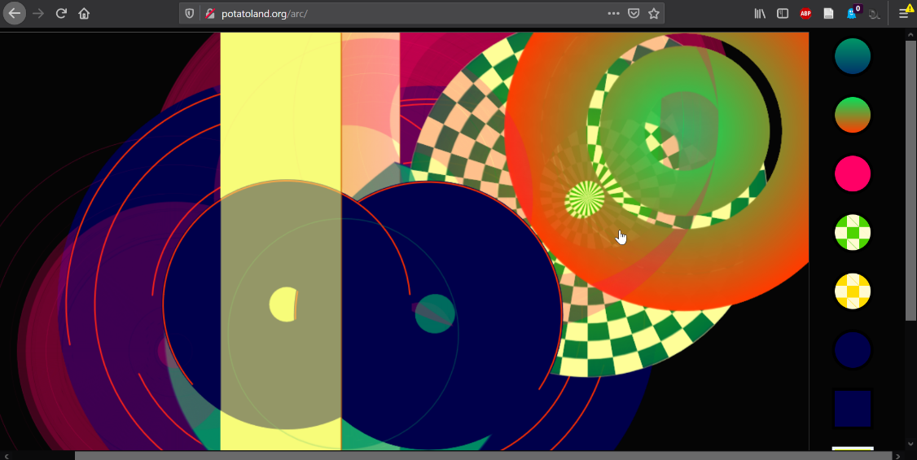Viewport: 917px width, 460px height.
Task: Select the green-to-orange gradient circle swatch
Action: (853, 115)
